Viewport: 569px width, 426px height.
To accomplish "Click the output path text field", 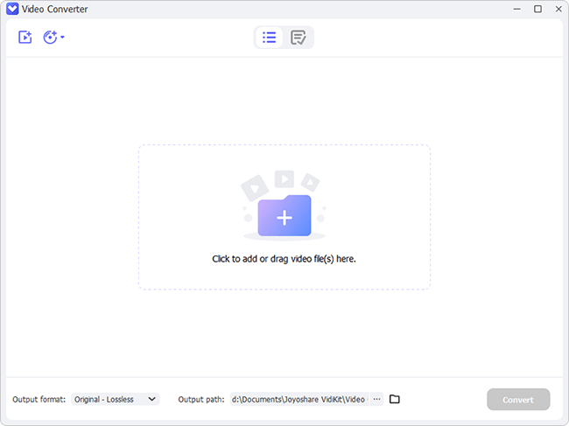I will tap(298, 399).
